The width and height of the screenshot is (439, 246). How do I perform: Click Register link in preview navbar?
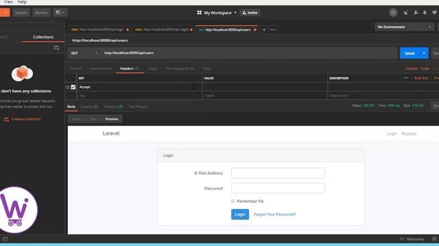click(409, 134)
